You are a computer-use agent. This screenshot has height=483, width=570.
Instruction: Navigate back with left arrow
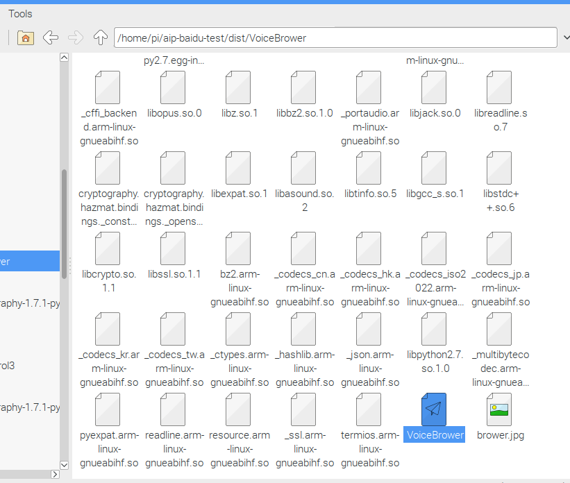(x=51, y=37)
